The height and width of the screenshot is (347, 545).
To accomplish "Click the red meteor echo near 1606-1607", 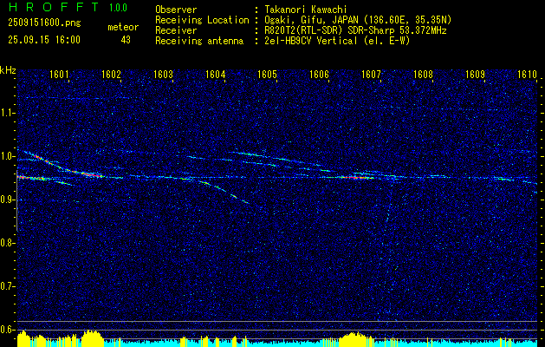I will coord(355,178).
